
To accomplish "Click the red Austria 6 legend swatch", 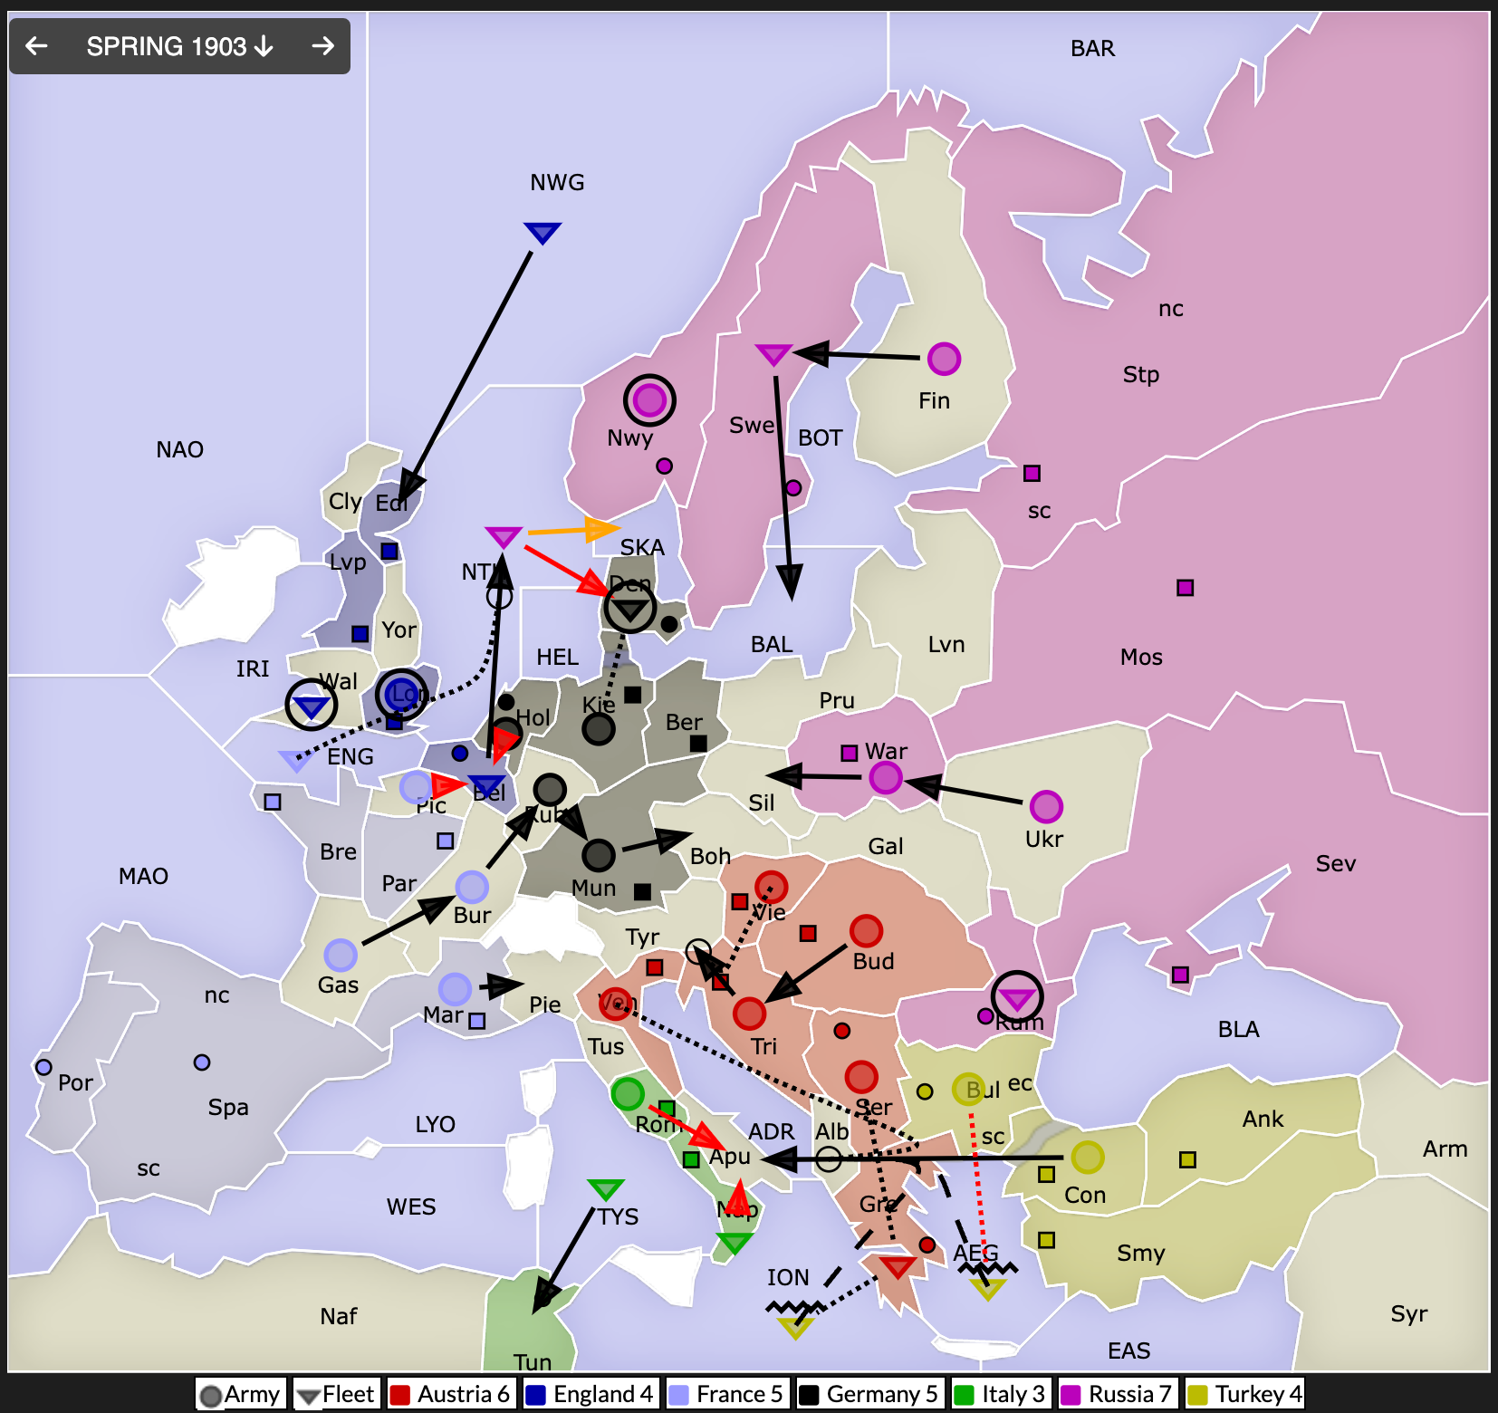I will click(400, 1395).
